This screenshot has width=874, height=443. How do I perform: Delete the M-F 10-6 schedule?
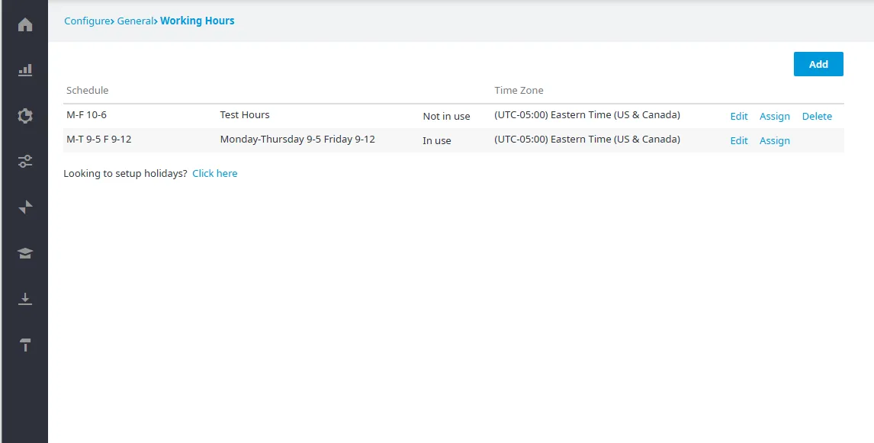point(817,117)
